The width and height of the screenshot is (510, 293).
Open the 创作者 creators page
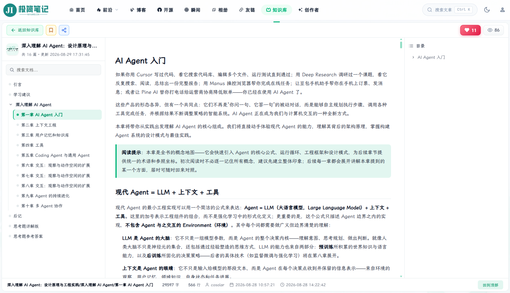click(308, 10)
